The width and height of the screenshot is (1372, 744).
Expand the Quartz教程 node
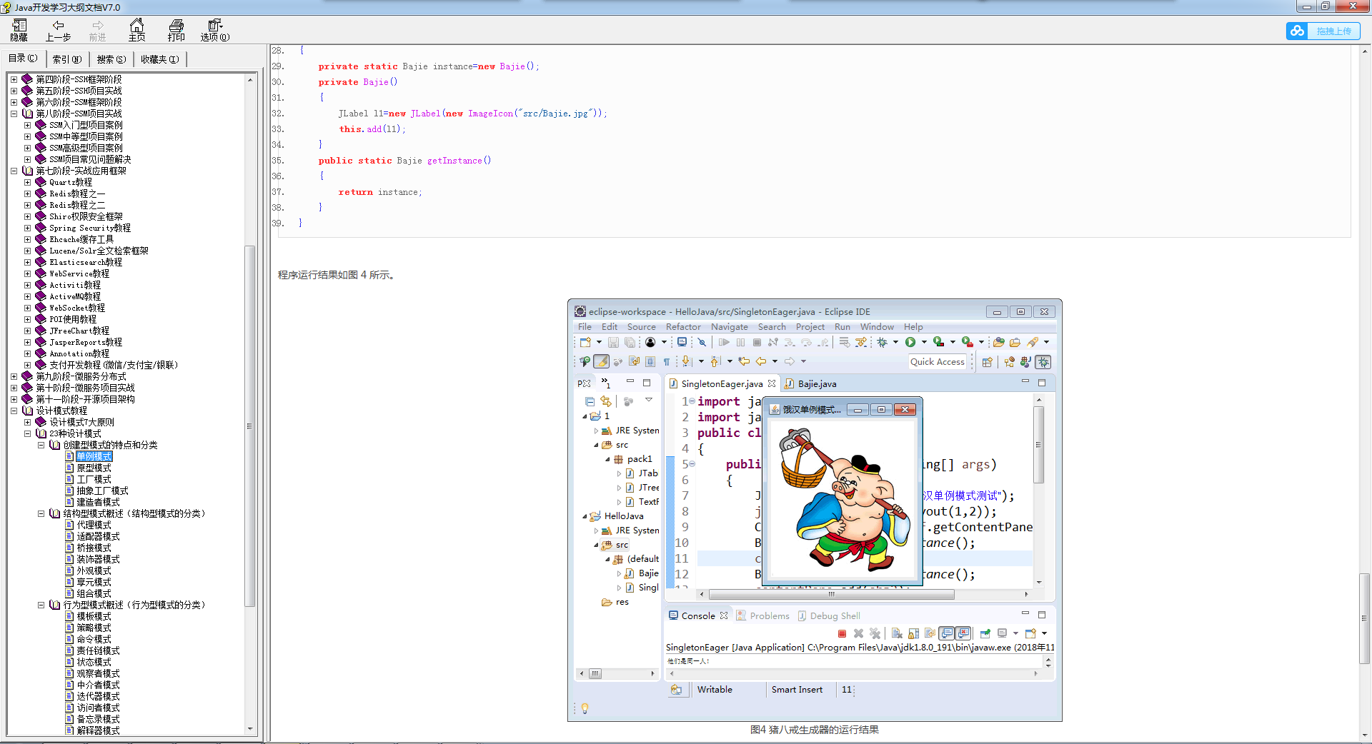click(x=27, y=182)
